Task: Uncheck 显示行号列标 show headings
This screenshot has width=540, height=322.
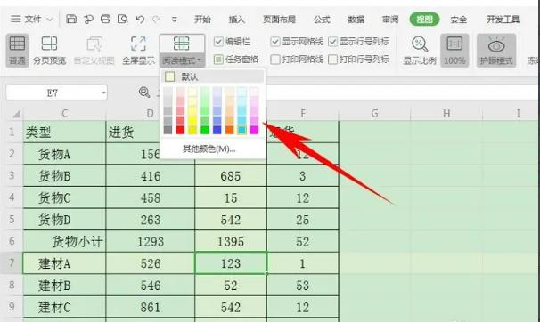Action: tap(332, 42)
